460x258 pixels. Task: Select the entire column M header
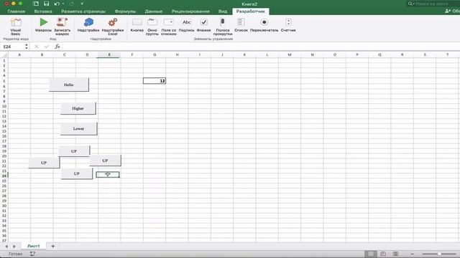290,54
